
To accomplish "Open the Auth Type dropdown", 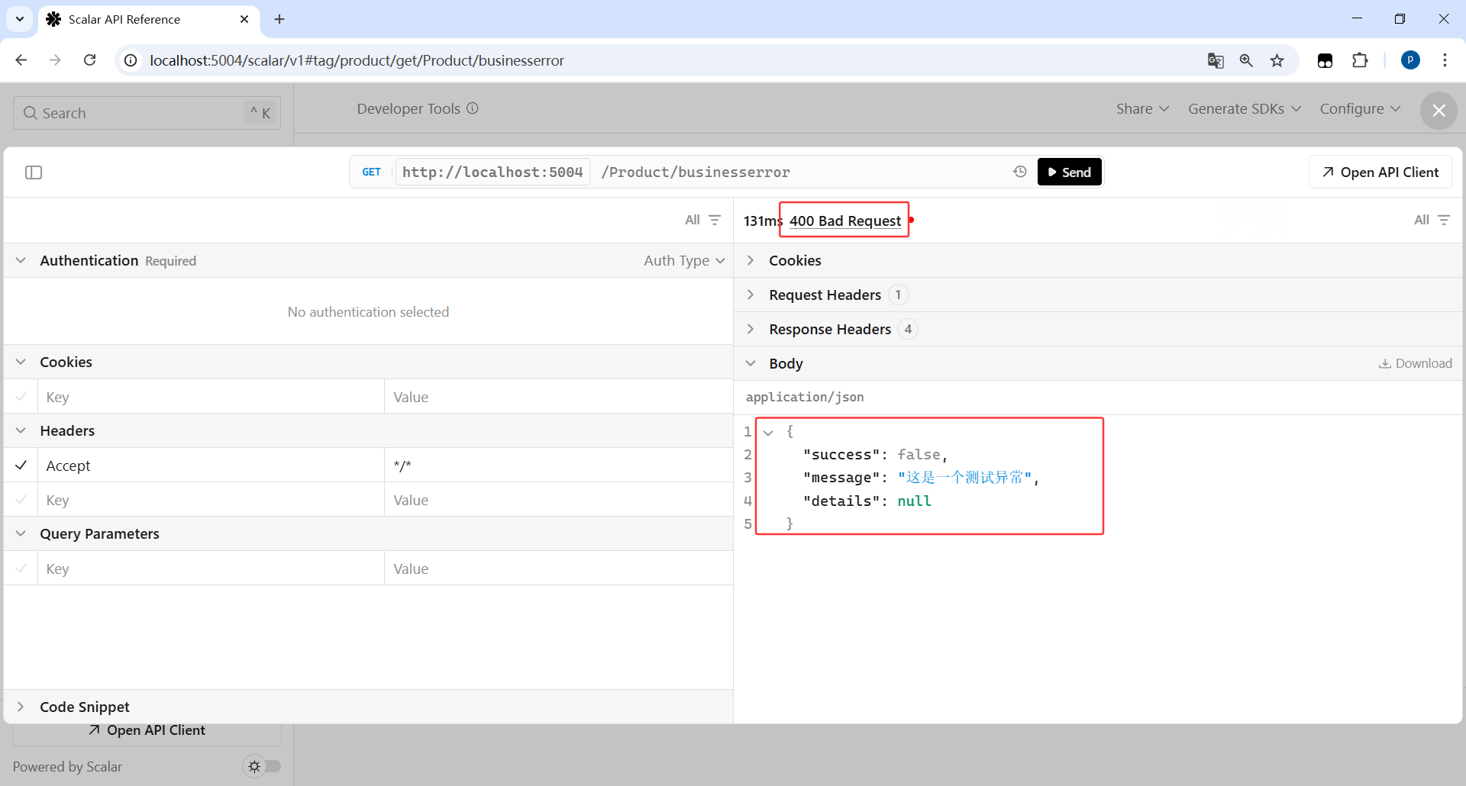I will click(x=684, y=260).
